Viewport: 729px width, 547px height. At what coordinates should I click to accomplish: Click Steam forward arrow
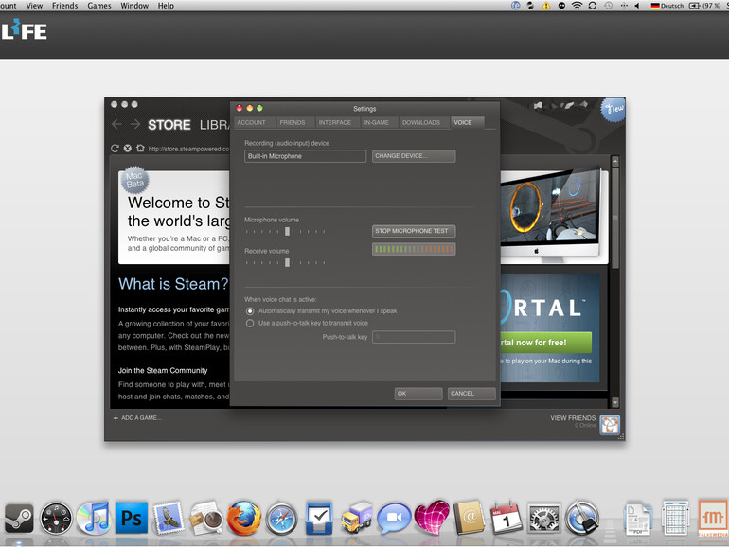coord(135,124)
